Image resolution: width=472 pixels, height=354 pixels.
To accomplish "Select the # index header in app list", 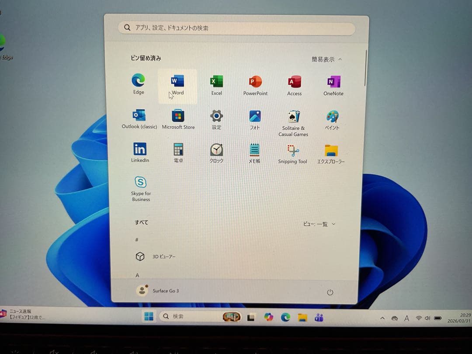I will pyautogui.click(x=137, y=239).
